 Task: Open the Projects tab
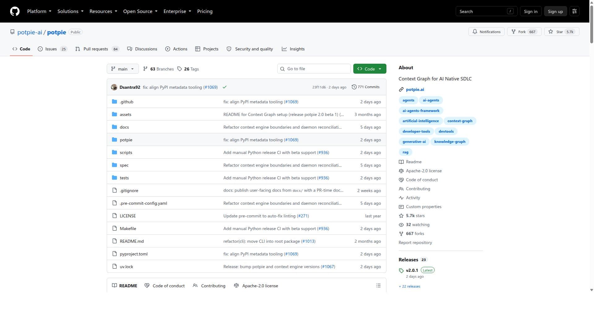(207, 49)
